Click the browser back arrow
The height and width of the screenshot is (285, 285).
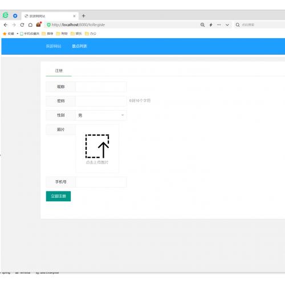coord(6,25)
